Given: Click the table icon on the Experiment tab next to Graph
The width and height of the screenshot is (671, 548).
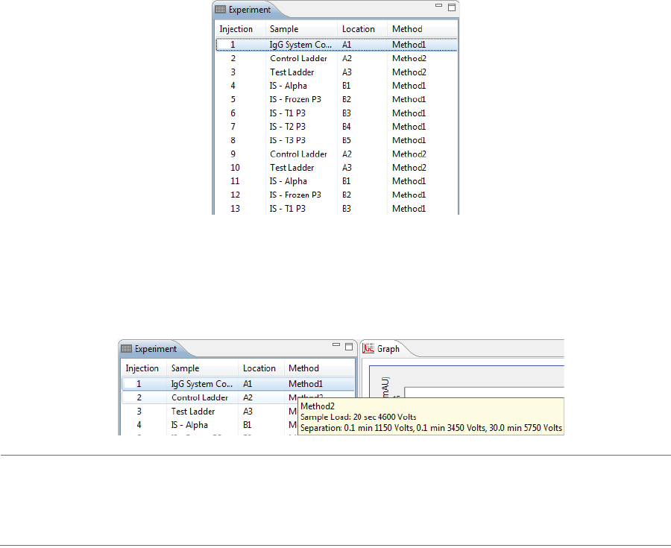Looking at the screenshot, I should pyautogui.click(x=126, y=349).
